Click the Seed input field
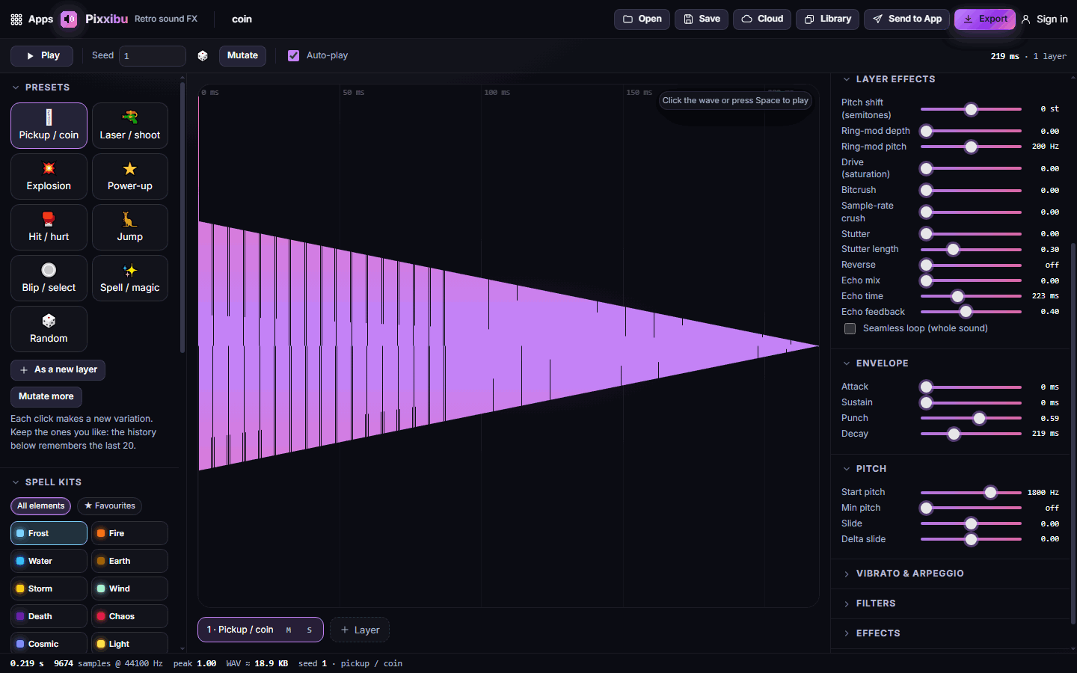This screenshot has width=1077, height=673. pos(153,56)
